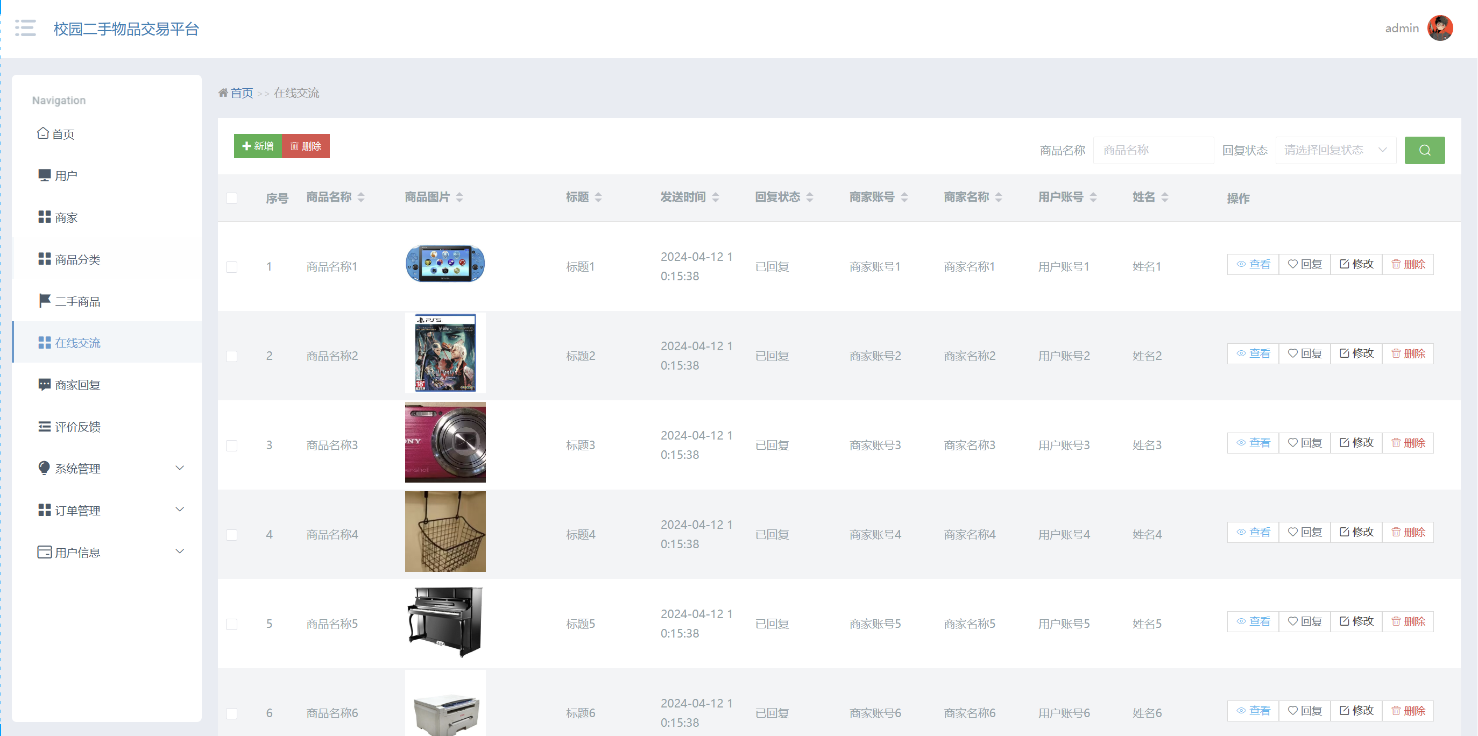This screenshot has width=1478, height=736.
Task: Click the green search magnifier button
Action: pyautogui.click(x=1424, y=150)
